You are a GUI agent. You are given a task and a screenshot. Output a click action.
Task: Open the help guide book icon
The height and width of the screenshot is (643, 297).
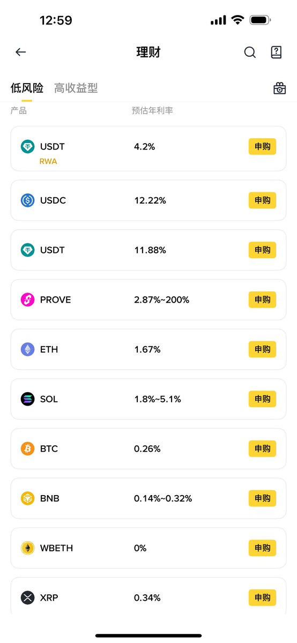pos(276,52)
